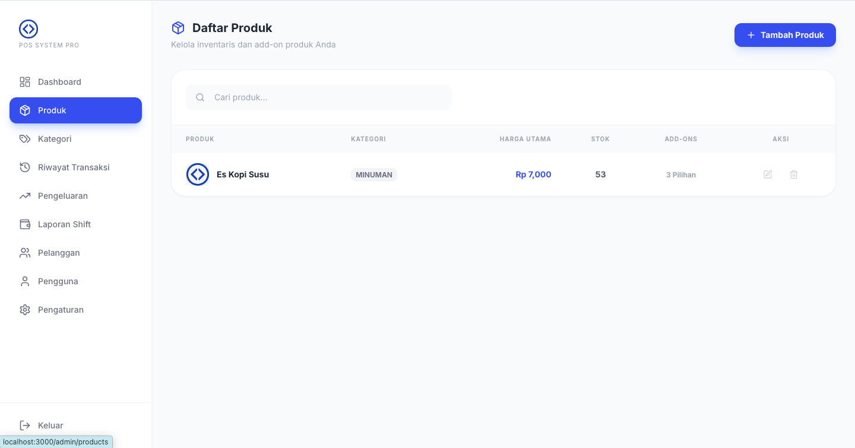This screenshot has height=448, width=855.
Task: Focus the Cari produk search field
Action: [327, 97]
